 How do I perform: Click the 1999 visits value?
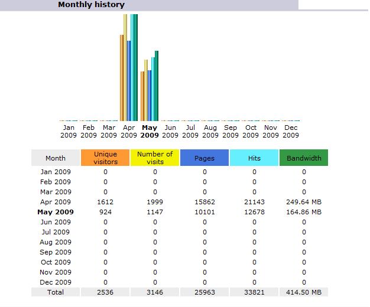[155, 202]
